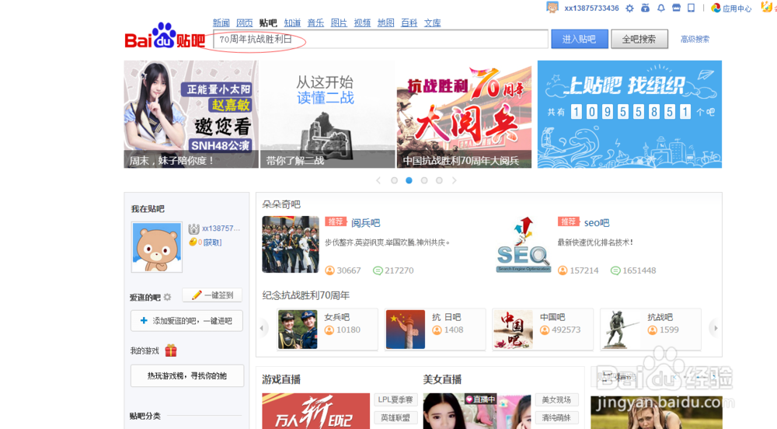Open 热玩游戏榜，寻找你的她 button
Screen dimensions: 777x429
(x=186, y=376)
